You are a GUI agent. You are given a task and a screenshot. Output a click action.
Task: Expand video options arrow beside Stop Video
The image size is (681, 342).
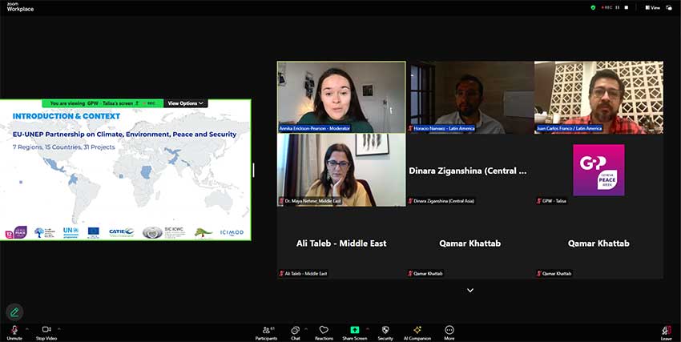tap(59, 328)
